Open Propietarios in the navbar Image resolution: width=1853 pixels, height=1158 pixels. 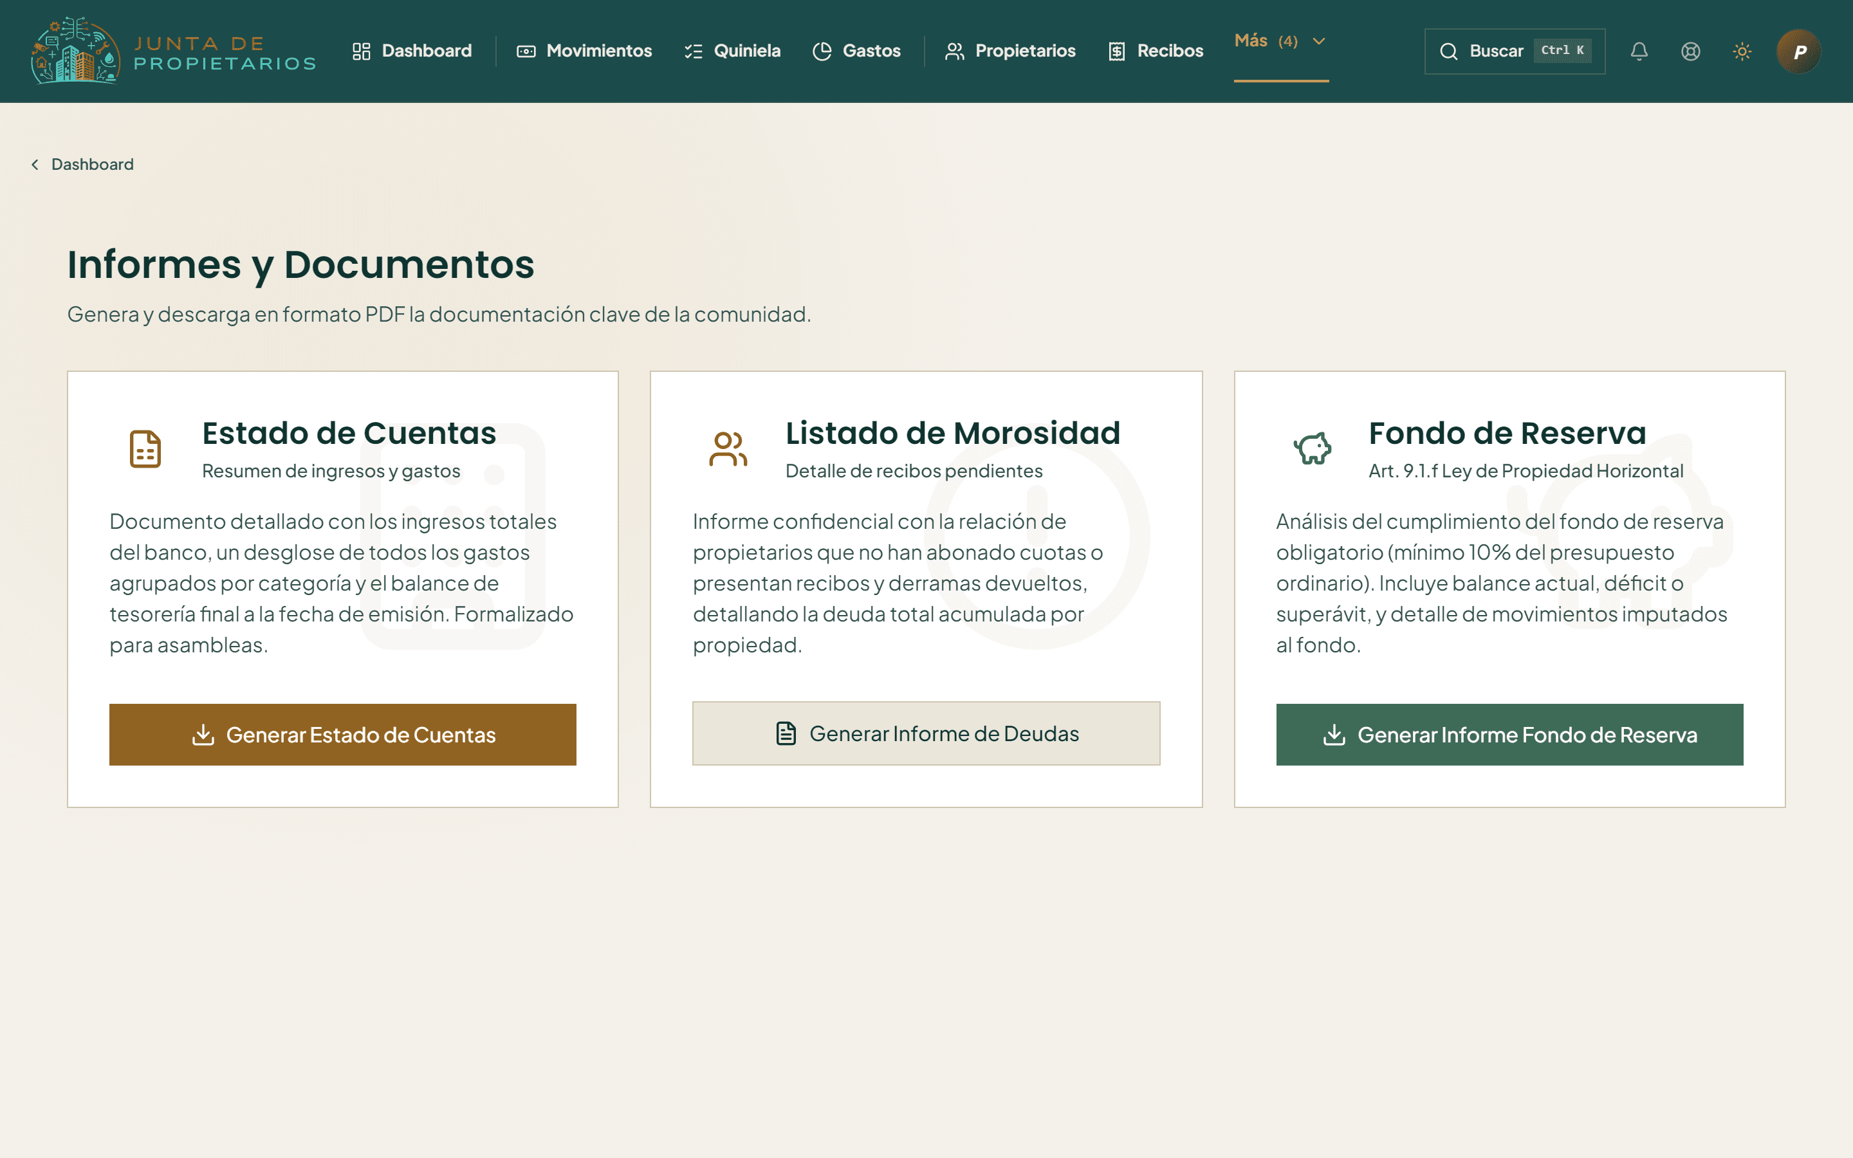point(1011,51)
